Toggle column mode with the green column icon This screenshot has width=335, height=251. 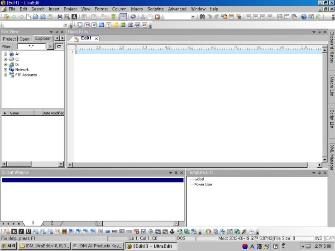pos(114,17)
